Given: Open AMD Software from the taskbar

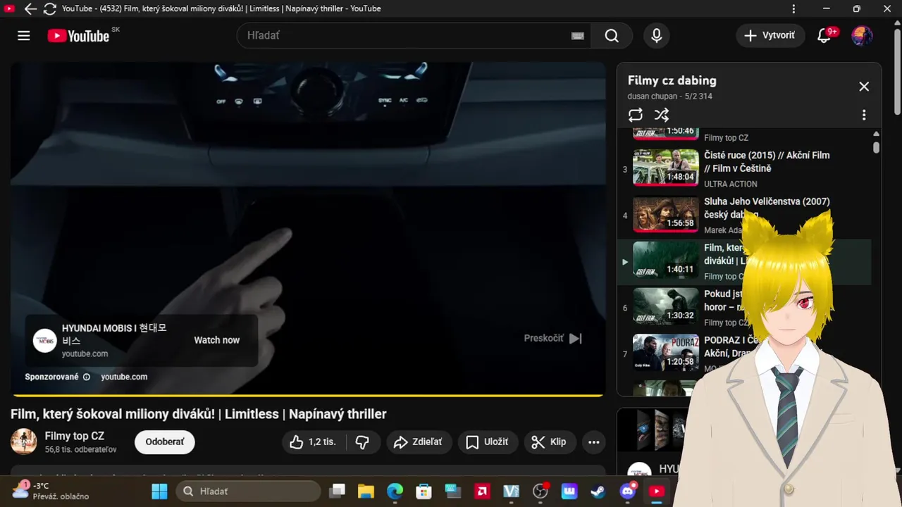Looking at the screenshot, I should tap(482, 491).
